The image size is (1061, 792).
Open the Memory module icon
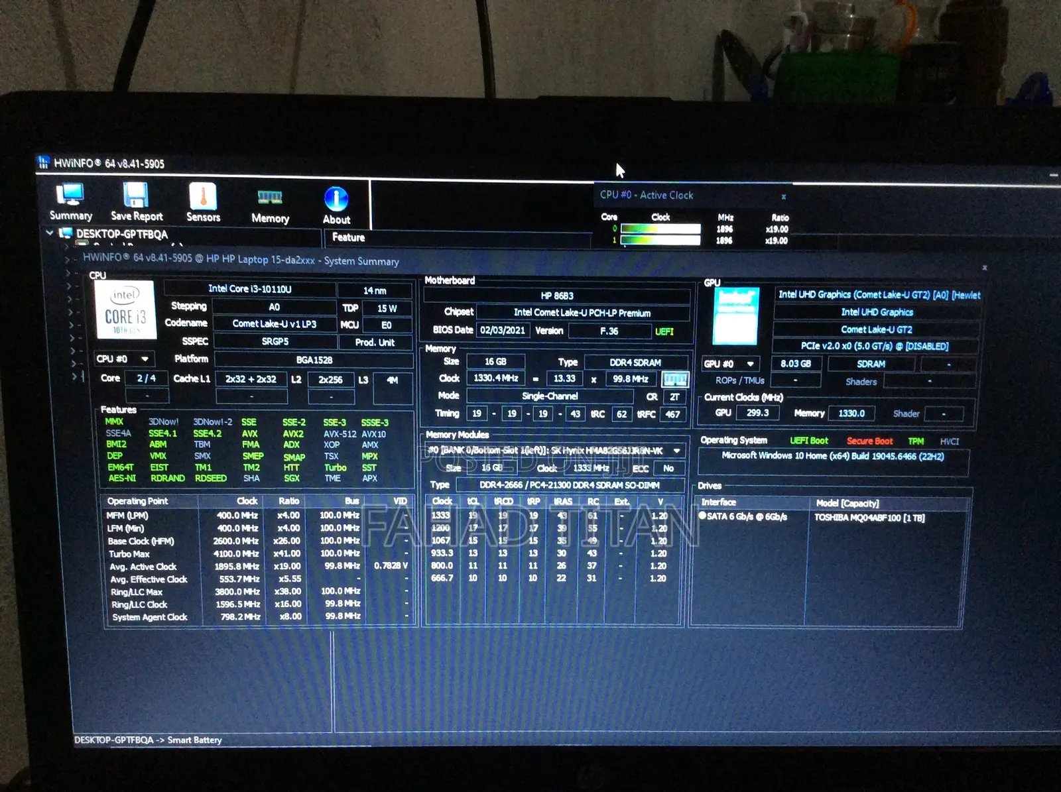[270, 198]
